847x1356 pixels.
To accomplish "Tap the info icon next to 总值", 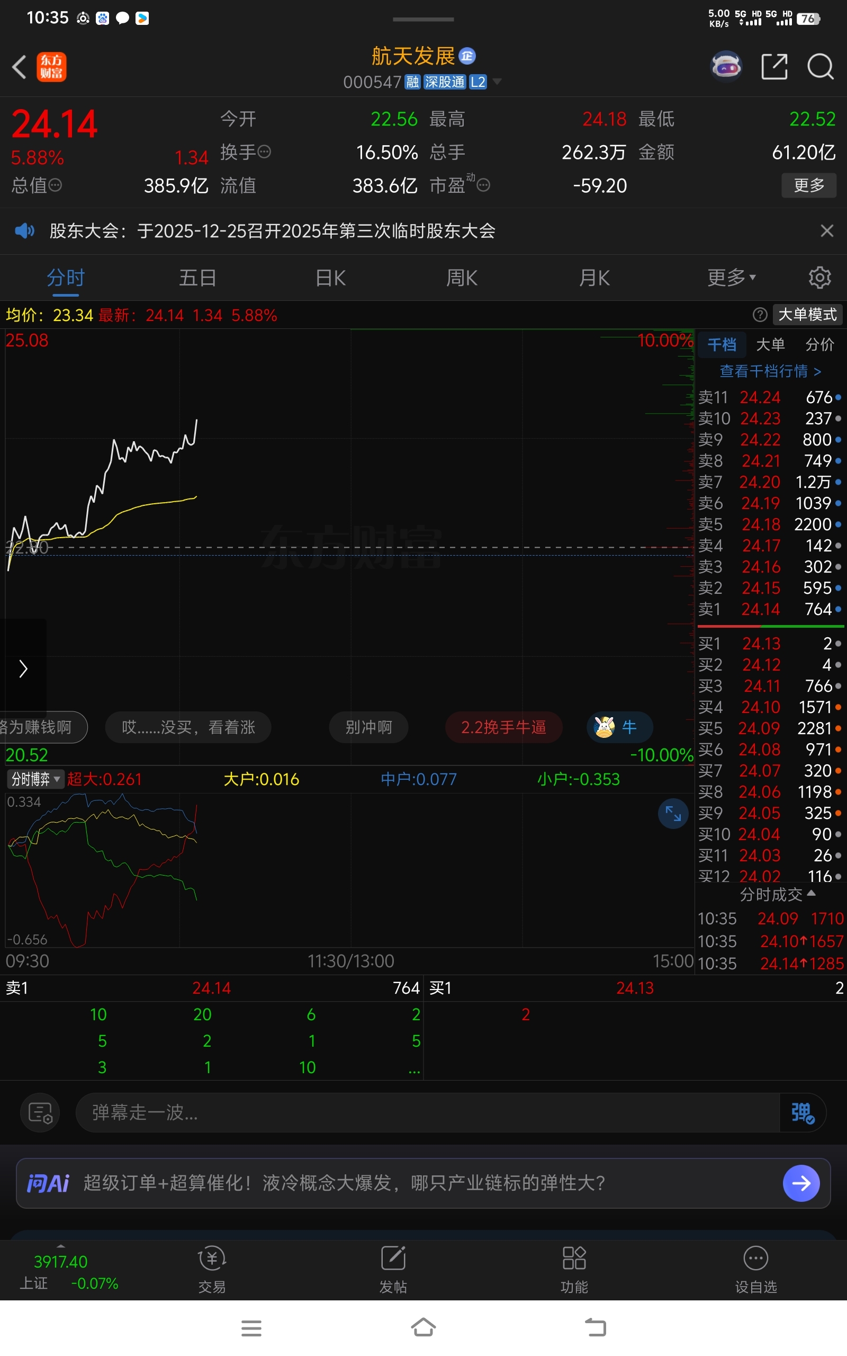I will pos(55,185).
